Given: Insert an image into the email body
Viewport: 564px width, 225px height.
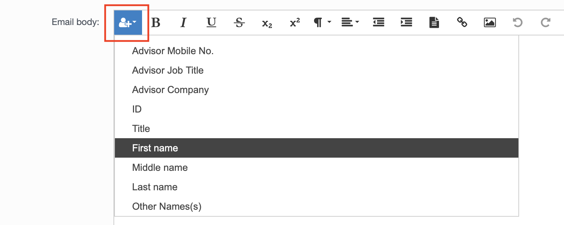Looking at the screenshot, I should pos(489,22).
